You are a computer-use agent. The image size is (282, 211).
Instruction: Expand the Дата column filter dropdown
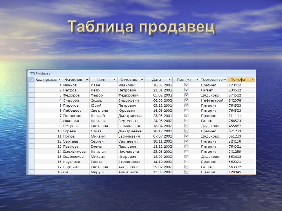coord(170,80)
